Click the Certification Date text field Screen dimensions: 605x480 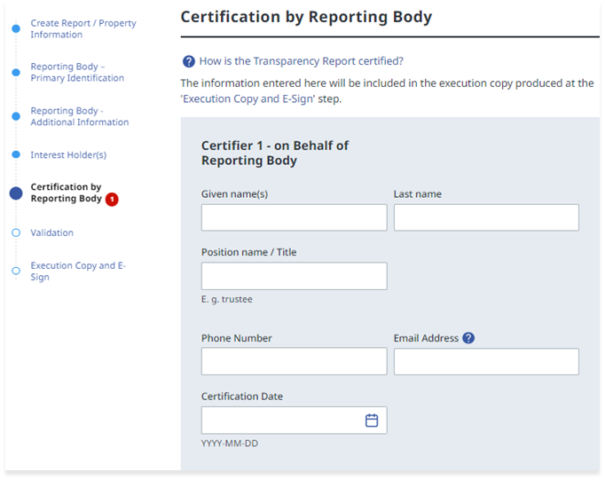click(x=294, y=421)
